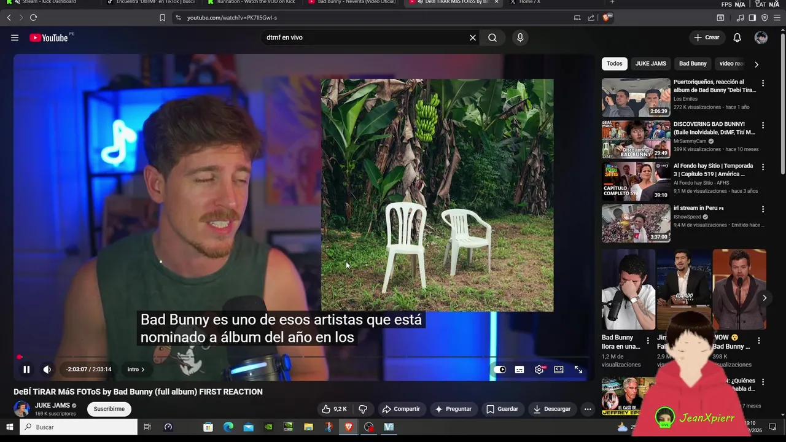Start voice search with microphone icon
Image resolution: width=786 pixels, height=442 pixels.
click(520, 37)
